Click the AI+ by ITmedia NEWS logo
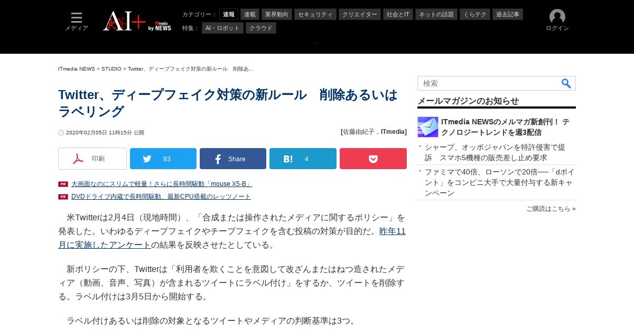 click(x=137, y=21)
